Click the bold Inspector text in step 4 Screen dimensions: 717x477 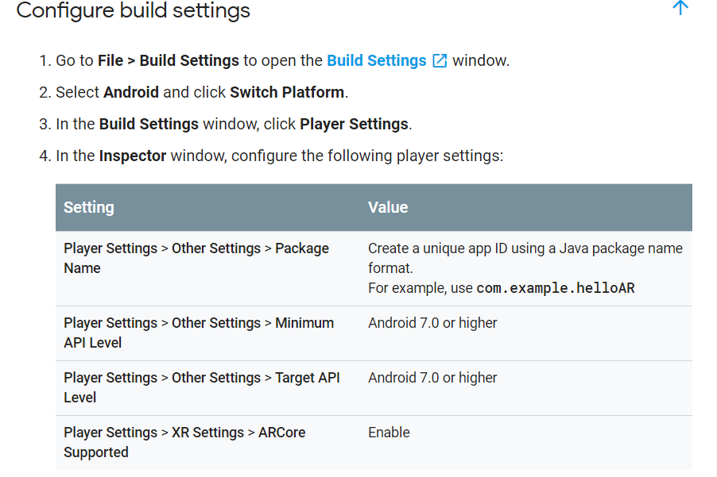[133, 156]
